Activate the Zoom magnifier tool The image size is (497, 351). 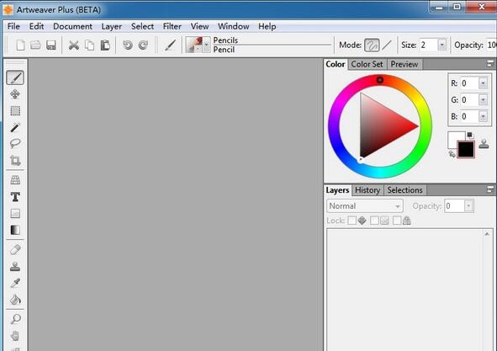click(15, 319)
